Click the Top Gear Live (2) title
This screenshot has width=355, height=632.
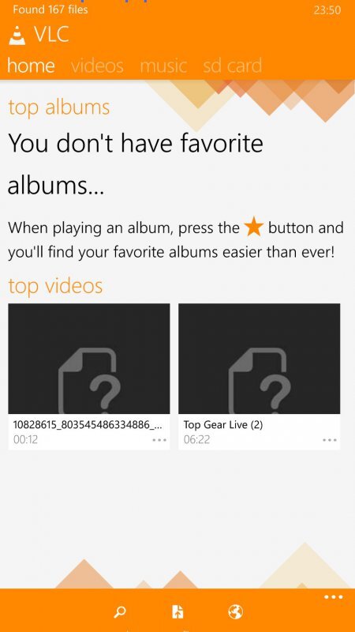[x=223, y=424]
